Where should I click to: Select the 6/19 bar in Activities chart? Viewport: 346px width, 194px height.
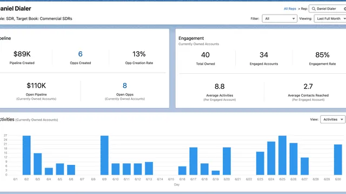coord(216,173)
